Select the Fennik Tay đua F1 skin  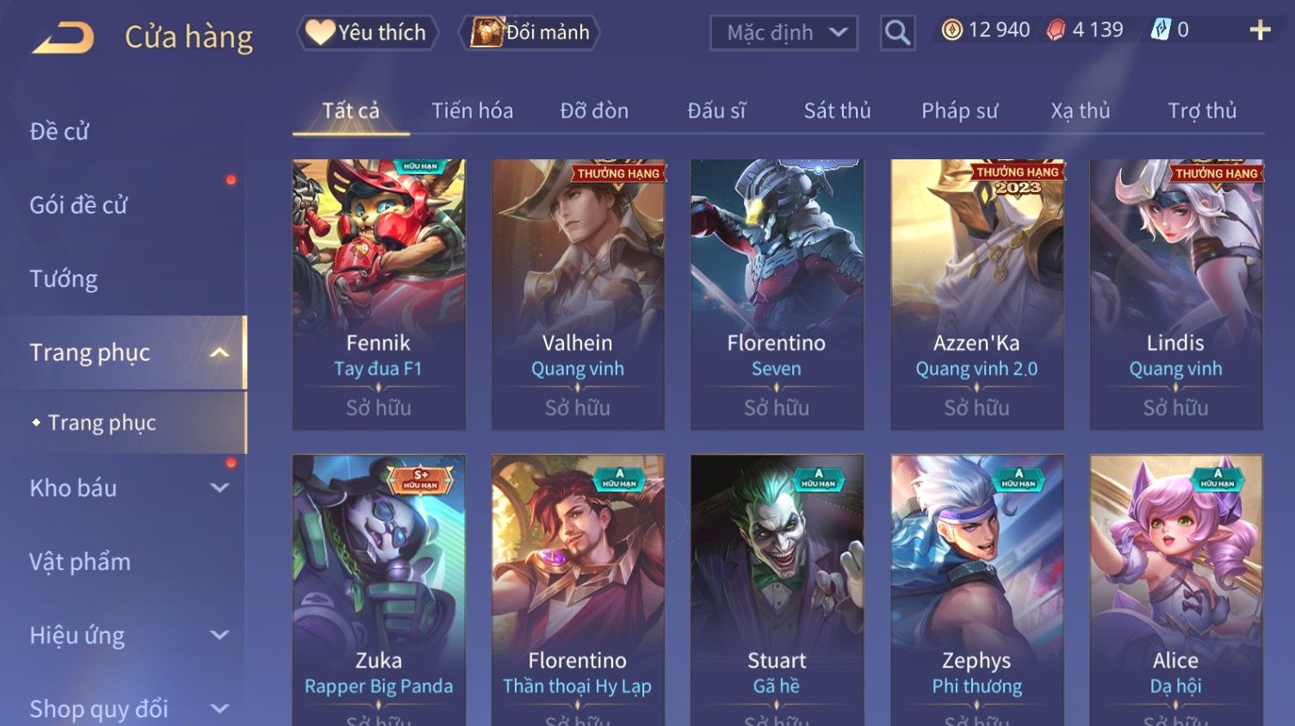(379, 294)
